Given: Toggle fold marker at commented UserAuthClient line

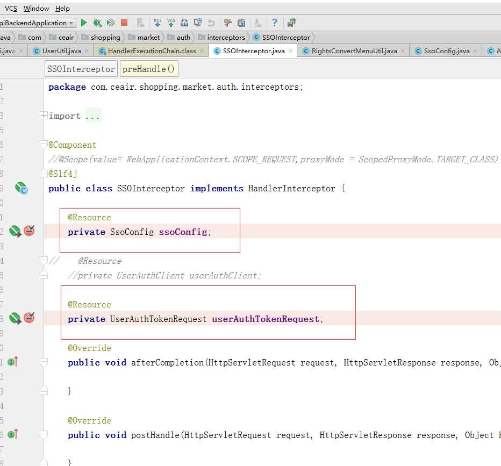Looking at the screenshot, I should pos(44,275).
